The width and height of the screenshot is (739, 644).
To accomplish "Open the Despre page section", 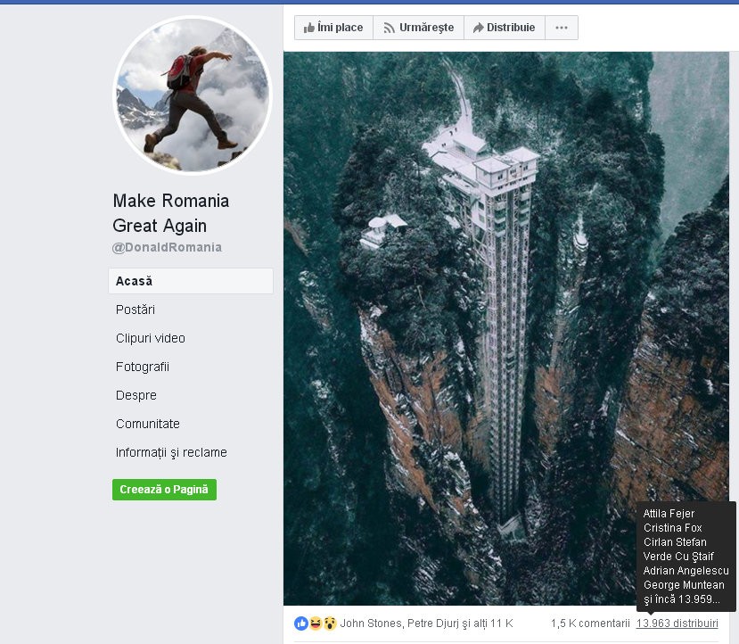I will point(136,395).
